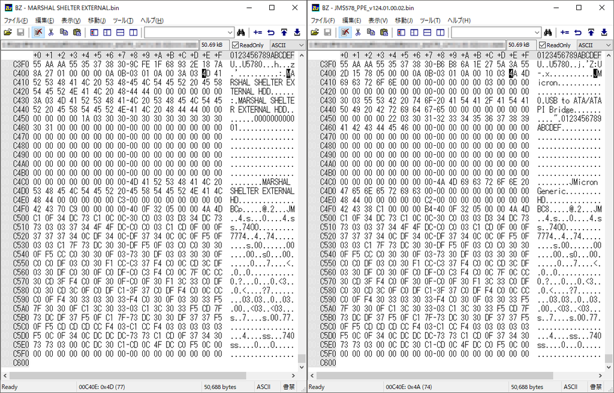The height and width of the screenshot is (393, 614).
Task: Open a file in the JMS578_PPE window
Action: point(315,32)
